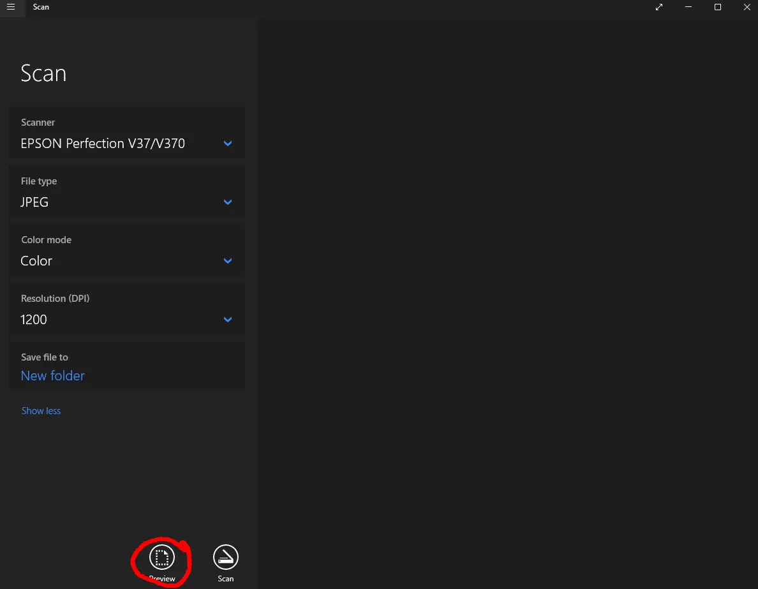
Task: Click the Preview page icon
Action: point(162,558)
